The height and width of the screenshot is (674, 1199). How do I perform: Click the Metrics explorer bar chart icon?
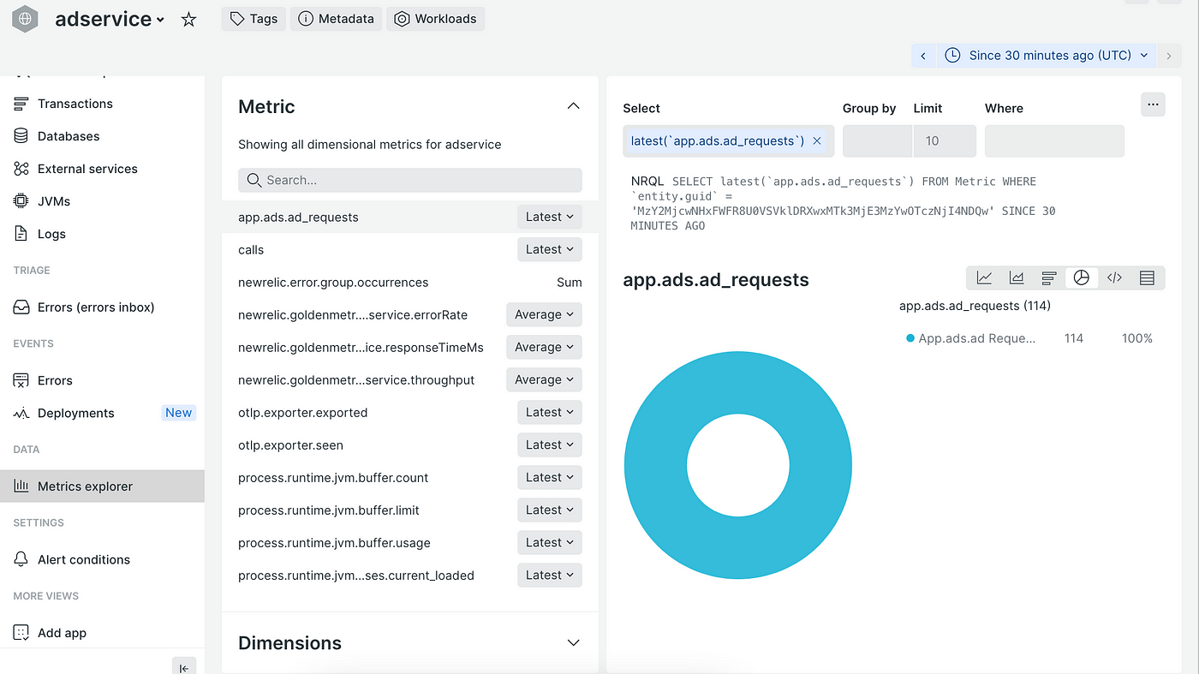point(21,486)
